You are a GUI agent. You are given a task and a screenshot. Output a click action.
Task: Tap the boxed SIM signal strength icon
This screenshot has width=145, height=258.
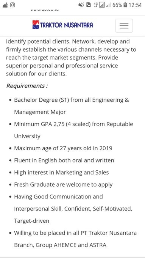[x=102, y=5]
